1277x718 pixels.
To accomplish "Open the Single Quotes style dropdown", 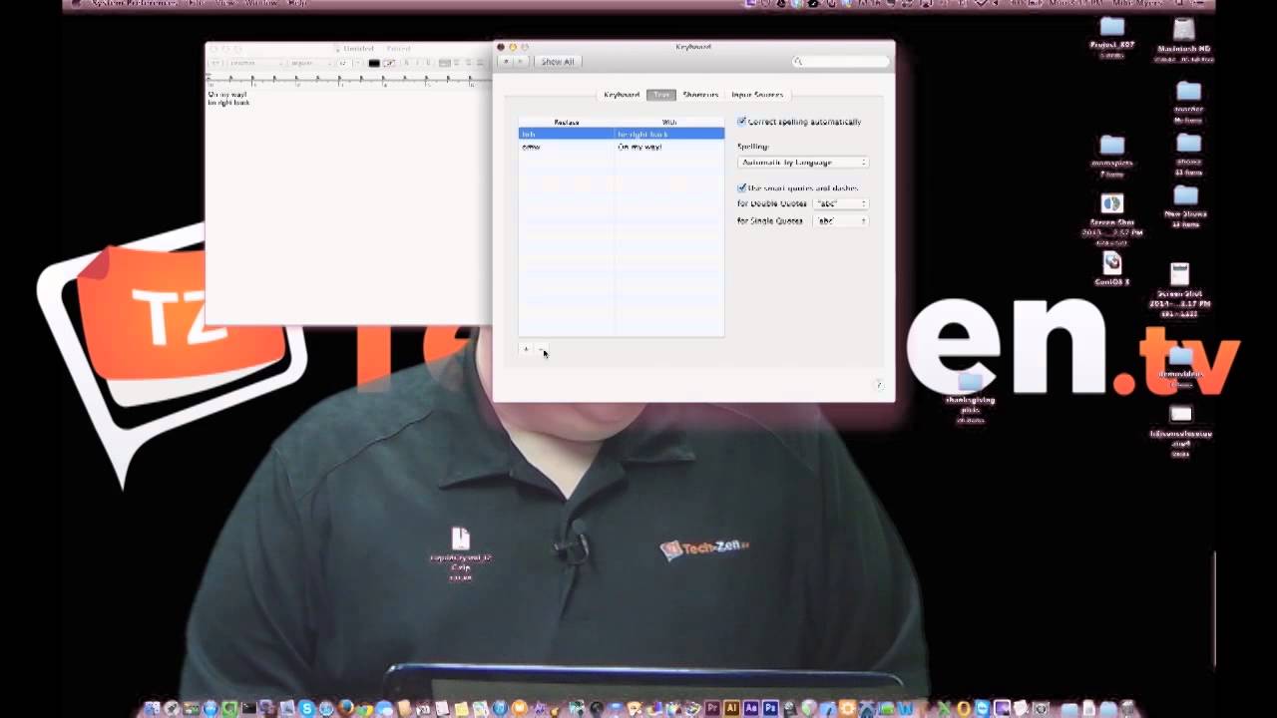I will (x=841, y=220).
